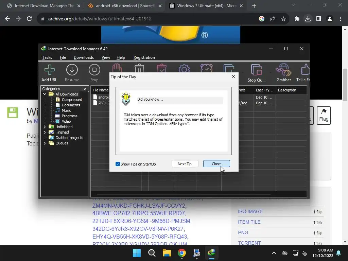Open taskbar Search icon
348x261 pixels.
click(x=152, y=253)
